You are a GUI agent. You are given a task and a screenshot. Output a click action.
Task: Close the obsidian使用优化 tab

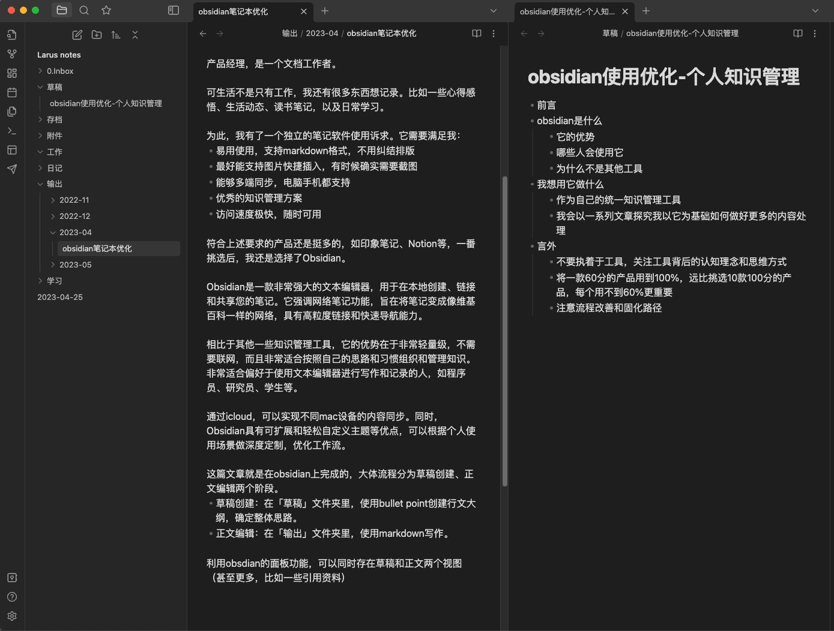625,11
